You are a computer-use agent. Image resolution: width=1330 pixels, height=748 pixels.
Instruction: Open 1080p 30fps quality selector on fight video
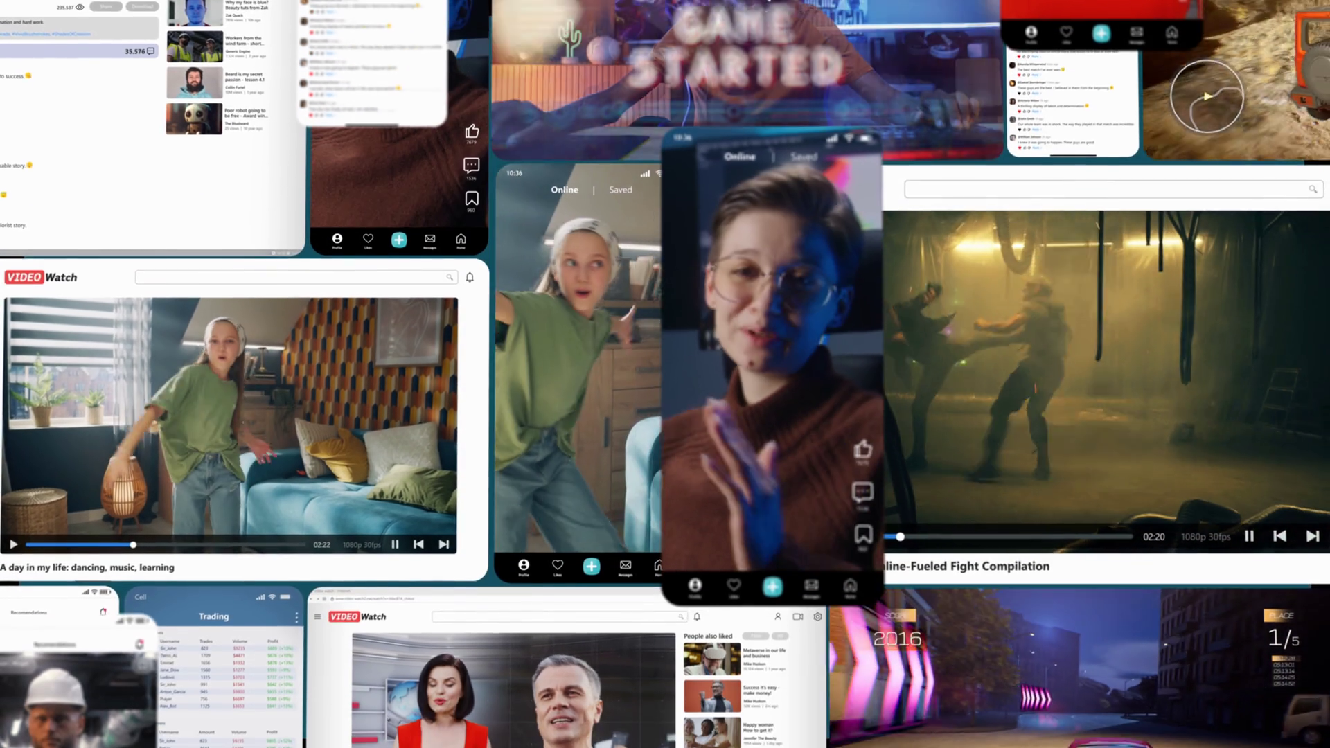click(x=1205, y=537)
